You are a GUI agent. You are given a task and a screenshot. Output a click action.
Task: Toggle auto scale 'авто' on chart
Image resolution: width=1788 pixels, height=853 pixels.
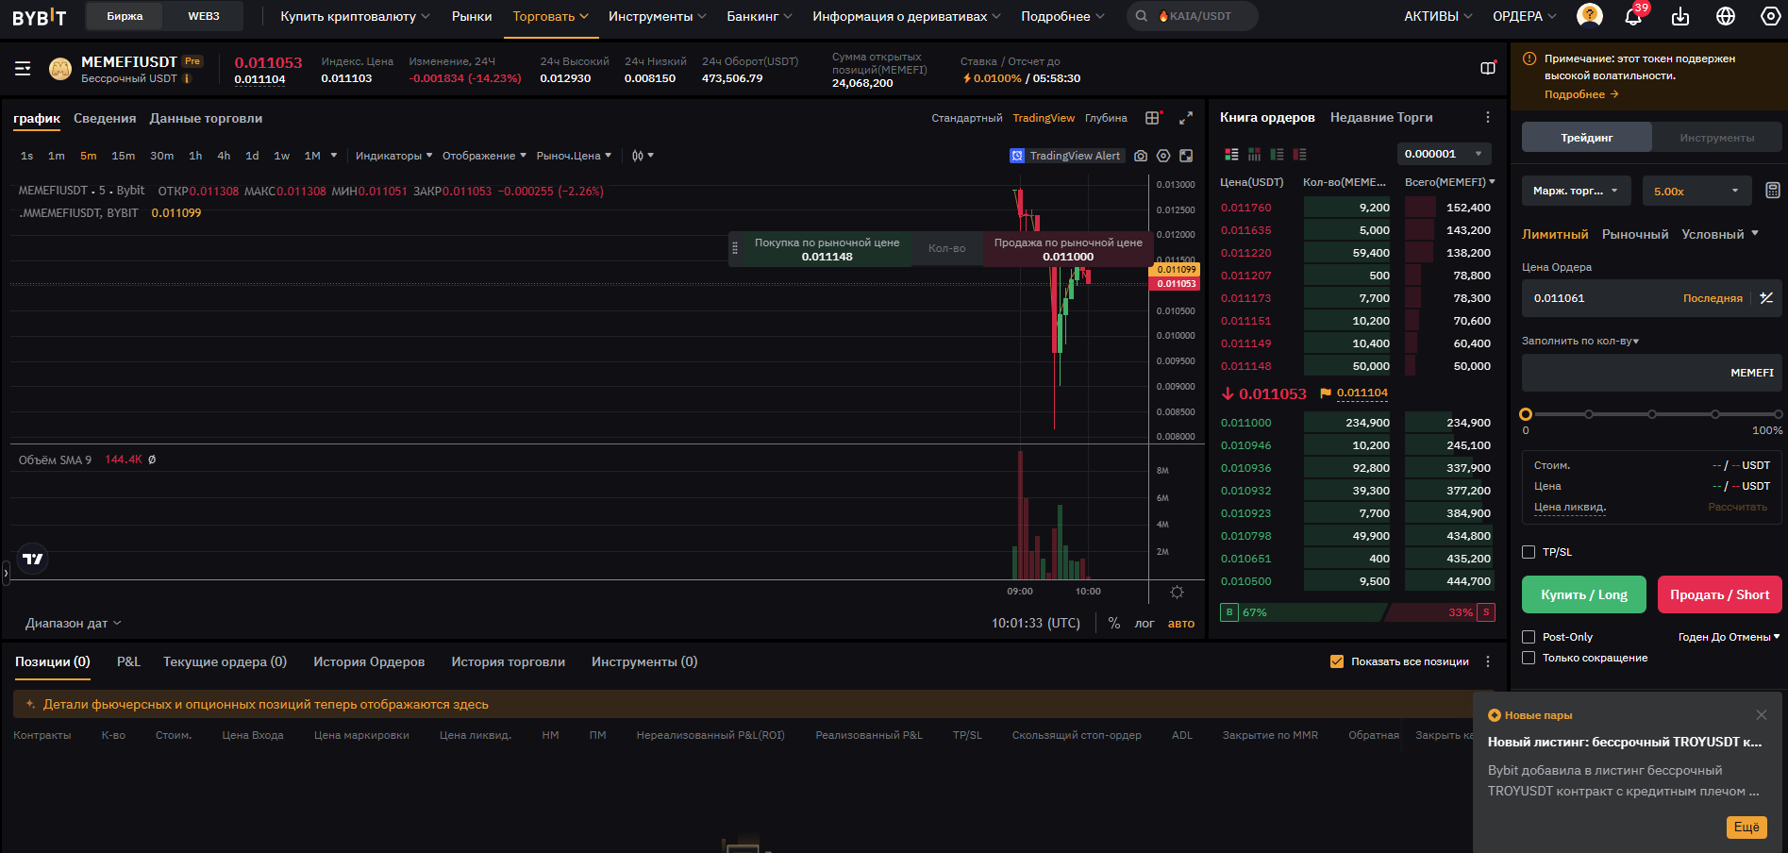(x=1181, y=623)
